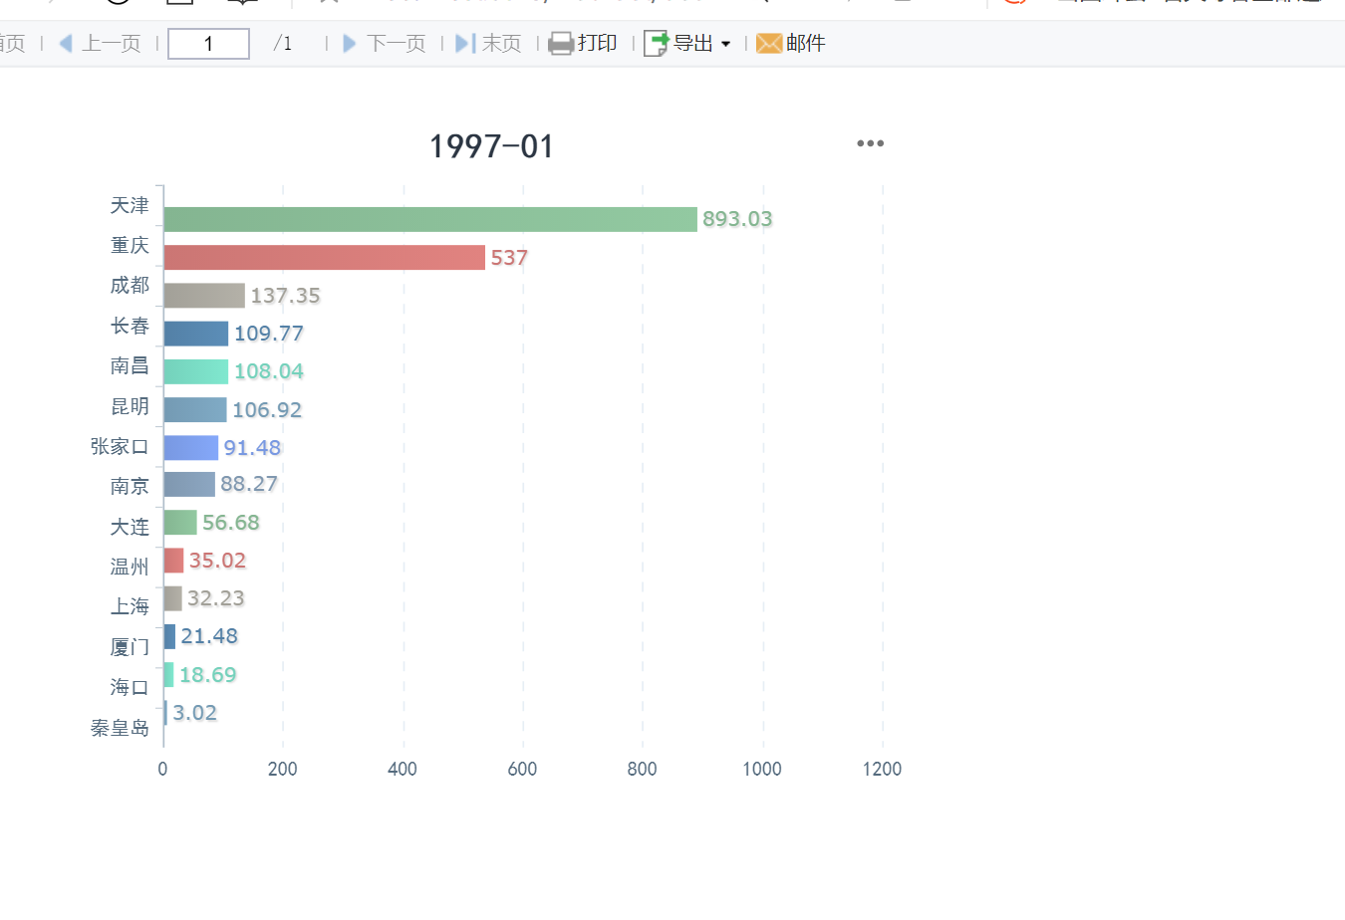Click the print (打印) button

click(x=583, y=43)
